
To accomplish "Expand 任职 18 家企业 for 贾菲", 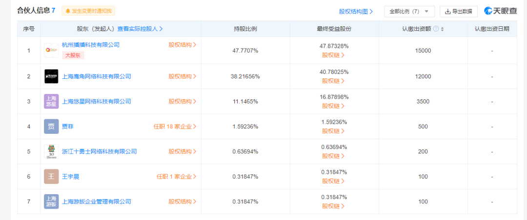I will 175,127.
